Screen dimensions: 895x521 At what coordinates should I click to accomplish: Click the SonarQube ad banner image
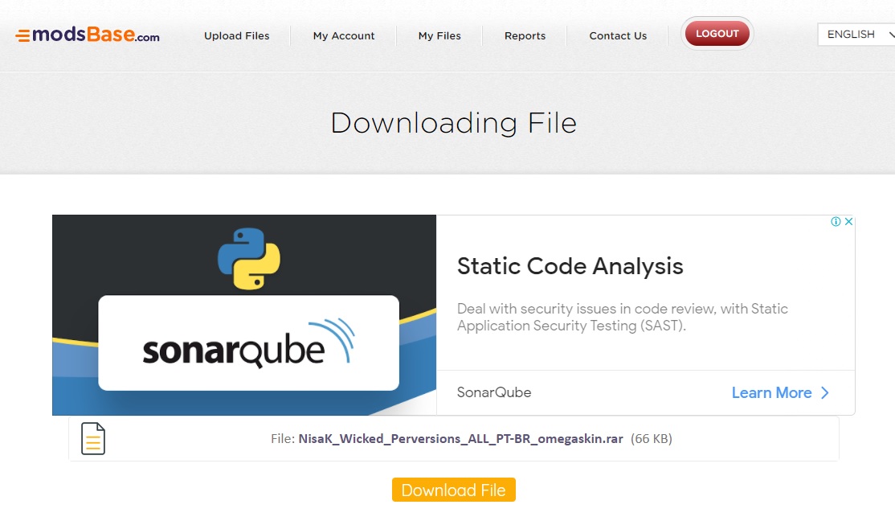(244, 315)
